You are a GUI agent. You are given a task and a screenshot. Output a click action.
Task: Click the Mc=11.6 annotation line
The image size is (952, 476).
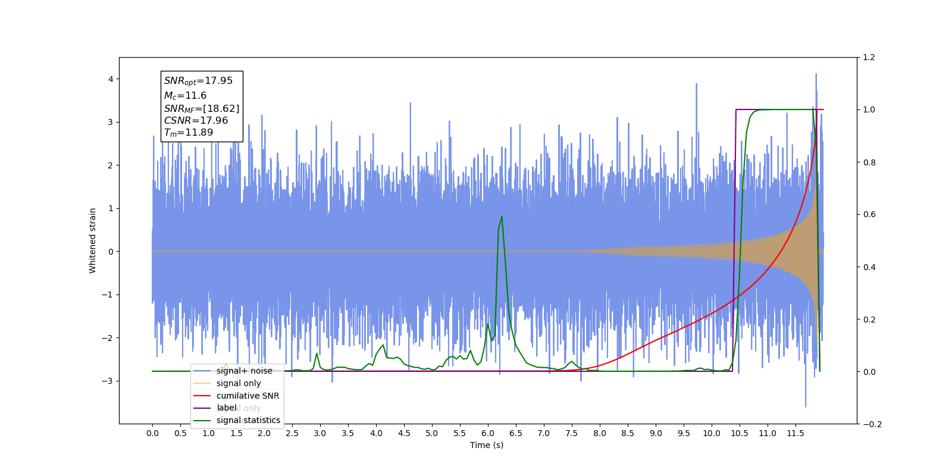(x=185, y=95)
